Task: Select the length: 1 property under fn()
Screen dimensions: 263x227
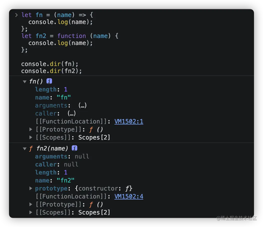Action: coord(51,89)
